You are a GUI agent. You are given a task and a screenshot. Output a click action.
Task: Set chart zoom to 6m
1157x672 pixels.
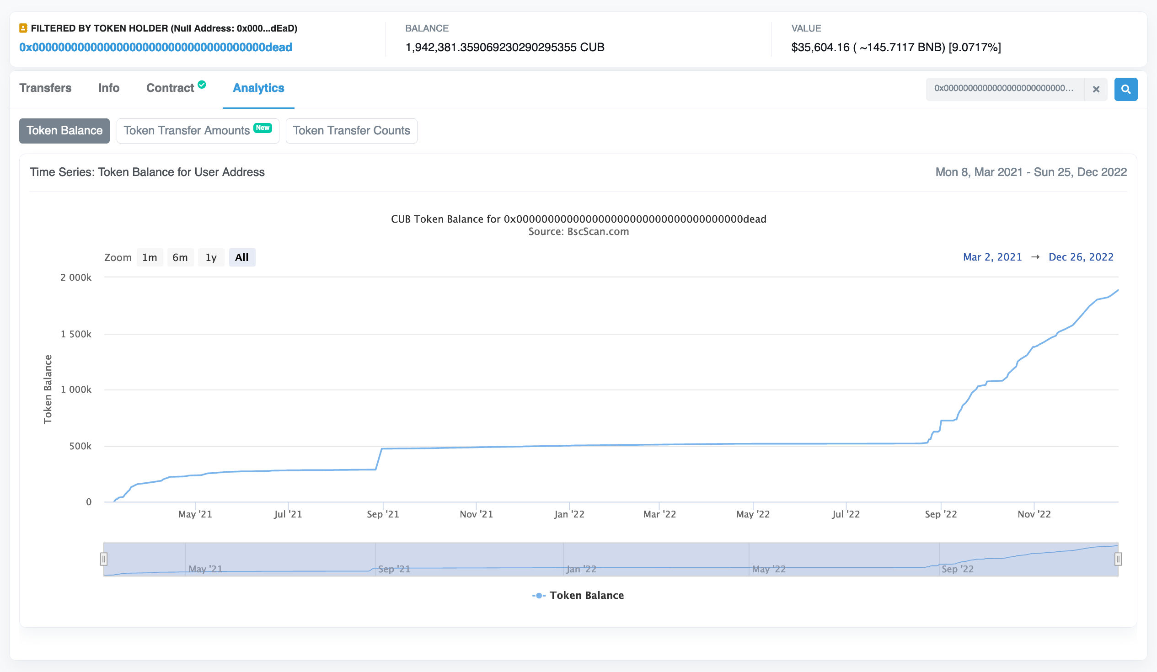coord(180,257)
